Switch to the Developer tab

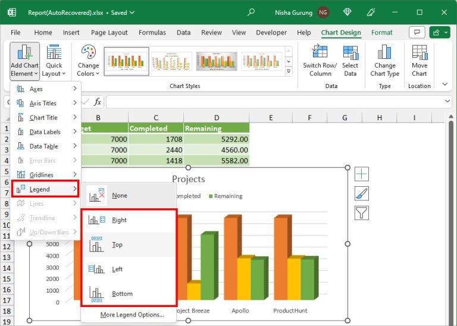point(271,33)
